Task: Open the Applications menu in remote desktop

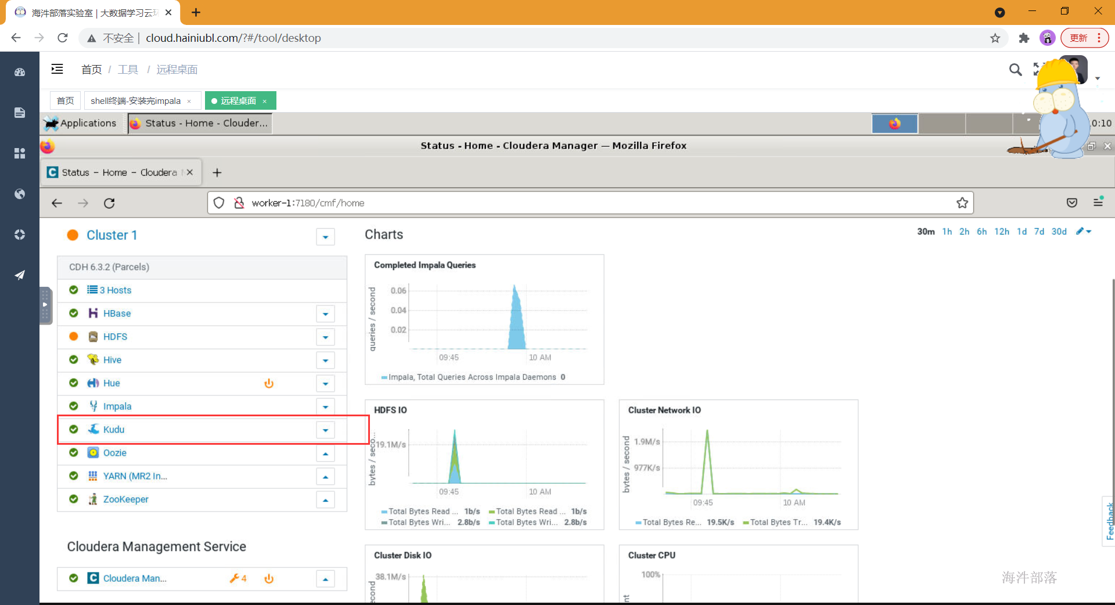Action: coord(80,123)
